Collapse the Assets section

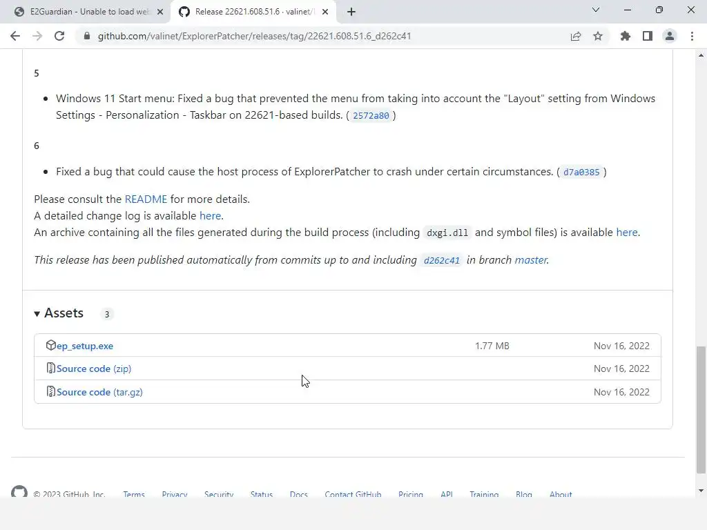[59, 313]
